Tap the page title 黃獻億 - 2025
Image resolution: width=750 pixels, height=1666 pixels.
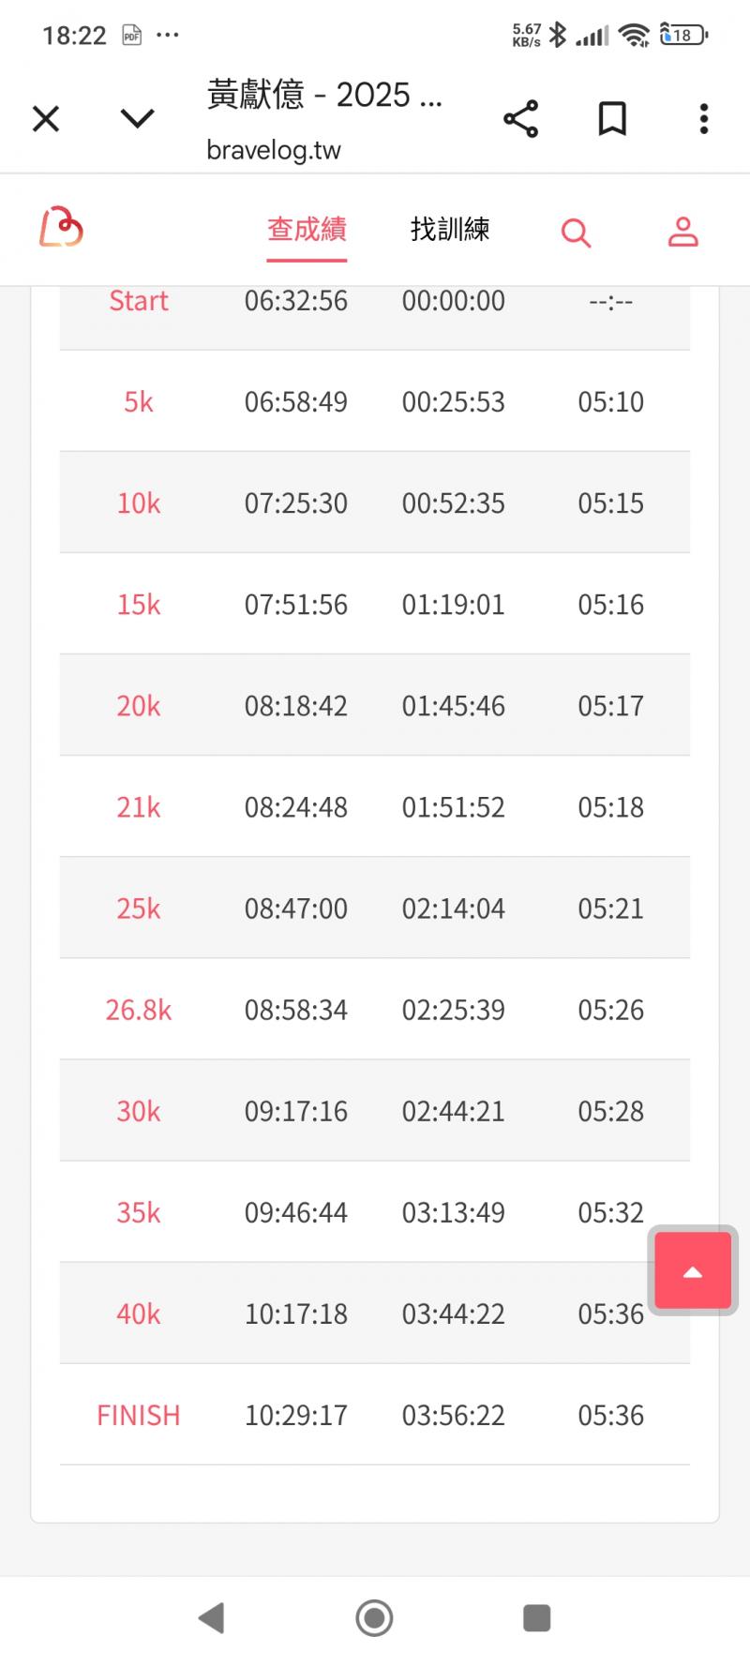tap(324, 95)
